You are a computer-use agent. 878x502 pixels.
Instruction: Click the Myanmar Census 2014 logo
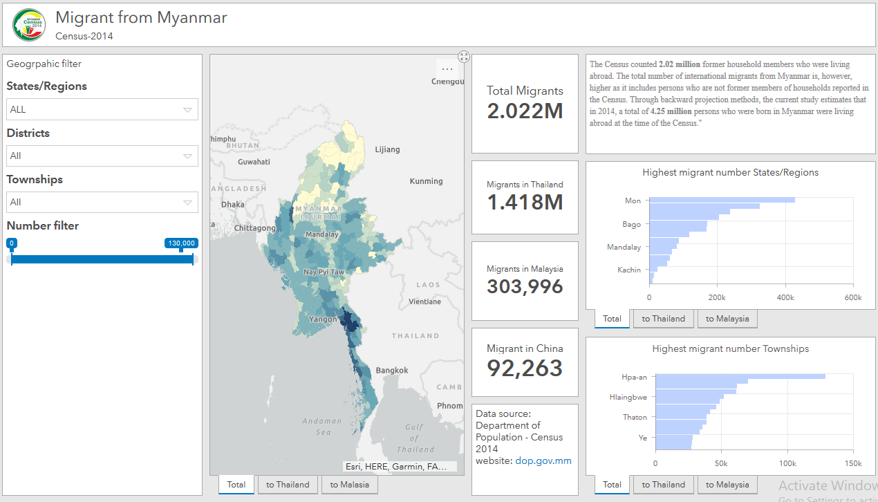(x=28, y=25)
